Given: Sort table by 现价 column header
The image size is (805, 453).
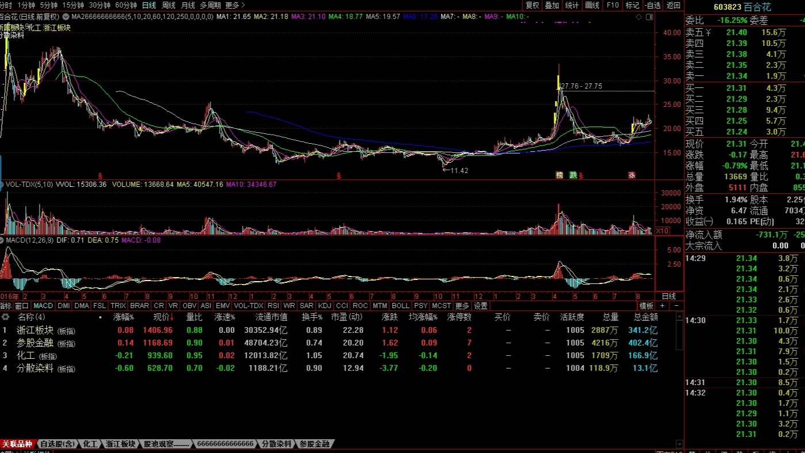Looking at the screenshot, I should (x=162, y=317).
